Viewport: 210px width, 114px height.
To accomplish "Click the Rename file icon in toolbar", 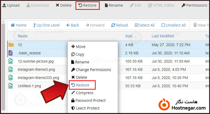I will coord(106,5).
